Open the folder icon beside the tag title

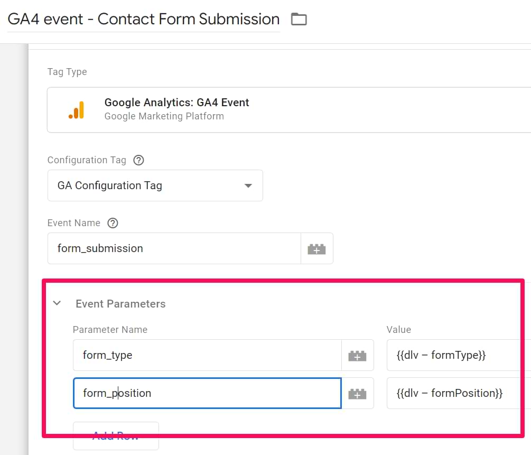coord(299,18)
